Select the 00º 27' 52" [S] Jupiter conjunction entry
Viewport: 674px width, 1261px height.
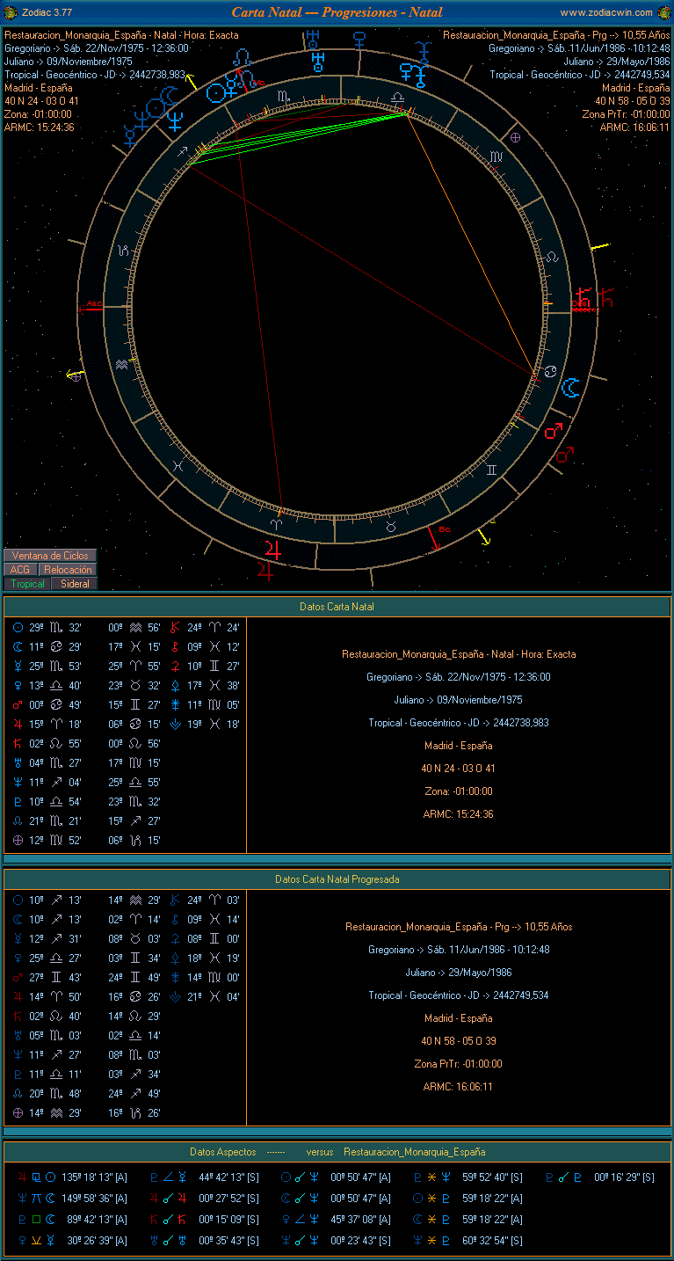point(204,1199)
